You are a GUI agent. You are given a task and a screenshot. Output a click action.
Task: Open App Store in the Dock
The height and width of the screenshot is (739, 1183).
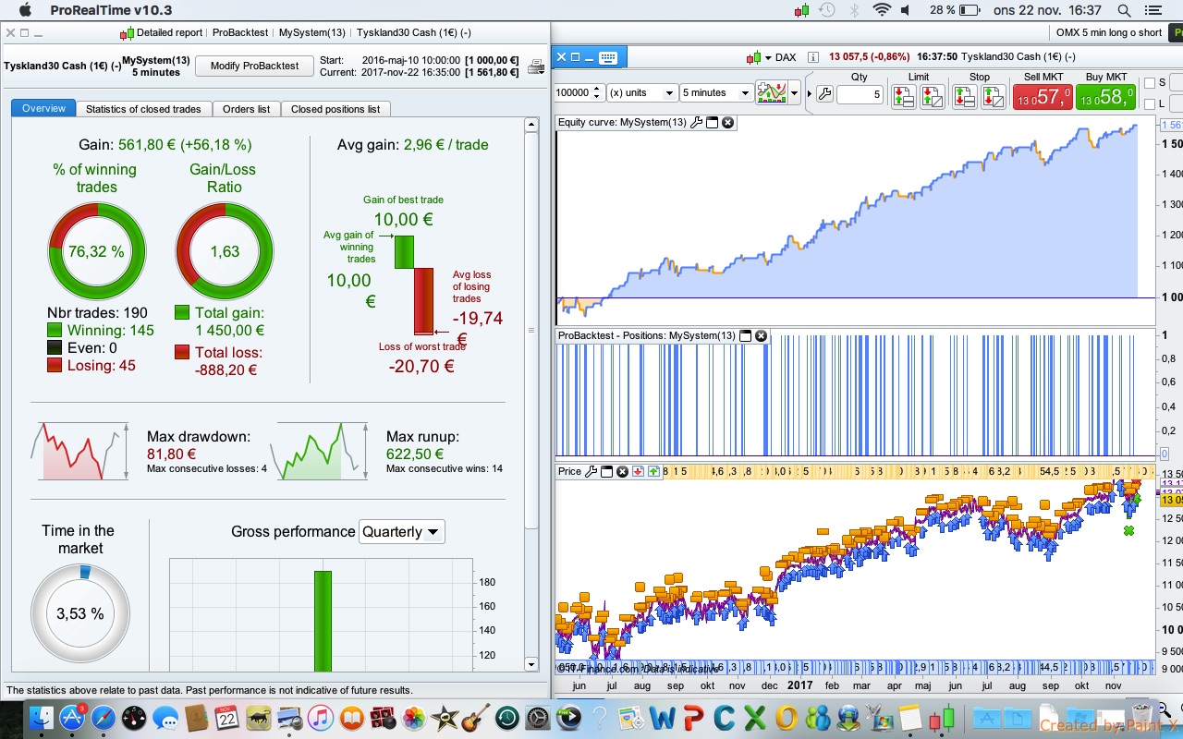72,718
